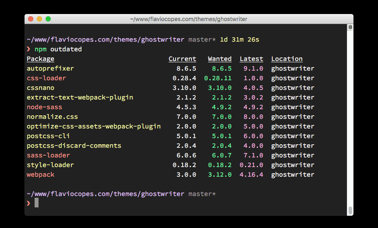Click the Wanted column header
Viewport: 378px width, 228px height.
tap(219, 59)
